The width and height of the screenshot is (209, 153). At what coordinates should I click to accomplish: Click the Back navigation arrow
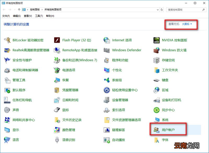click(x=4, y=10)
